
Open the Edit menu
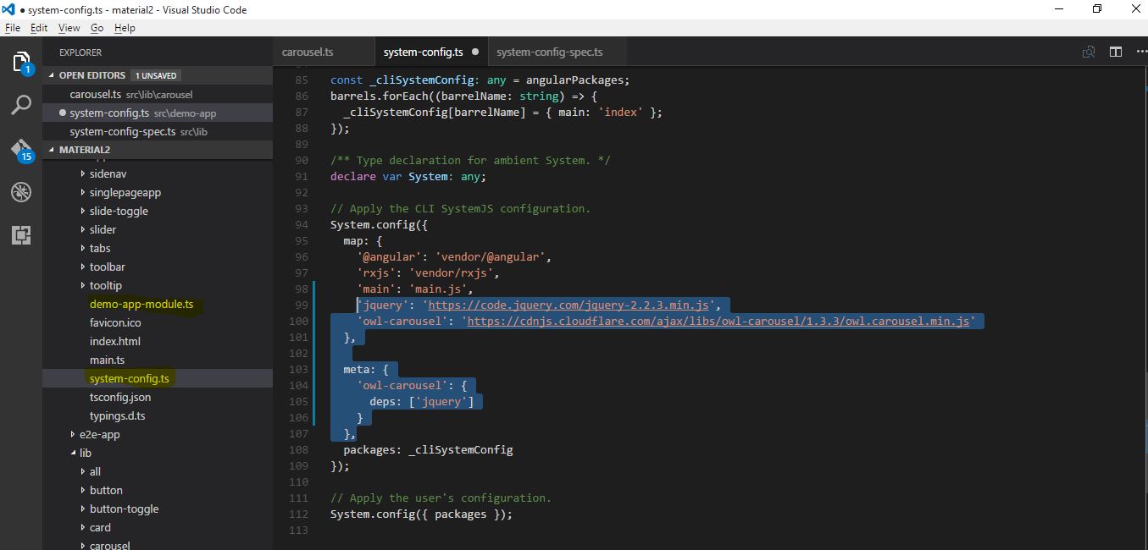[39, 28]
